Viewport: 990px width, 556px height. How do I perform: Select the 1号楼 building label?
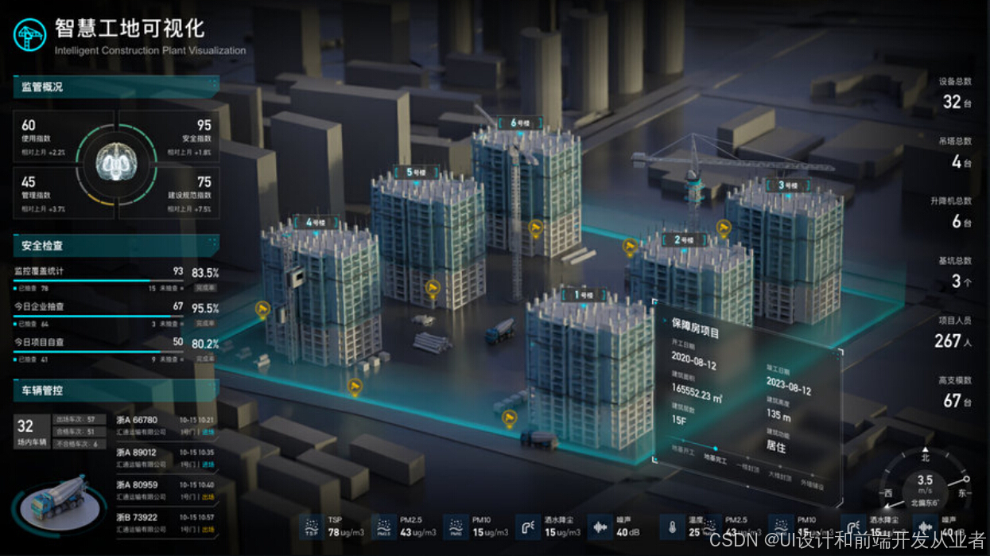point(583,294)
